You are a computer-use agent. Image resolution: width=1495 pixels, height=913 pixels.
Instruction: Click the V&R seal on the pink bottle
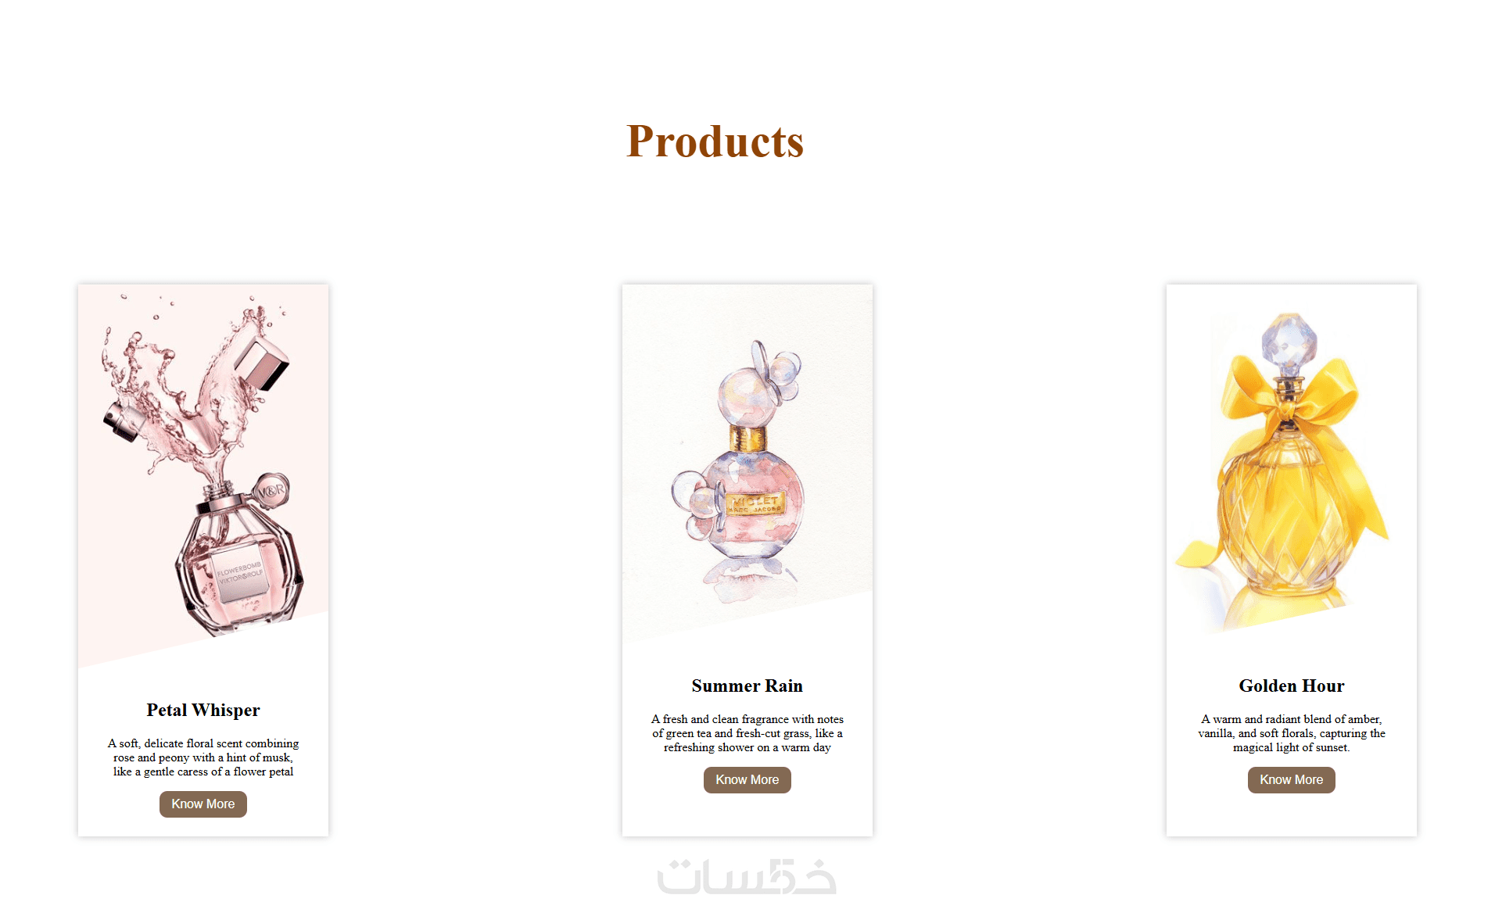coord(271,492)
